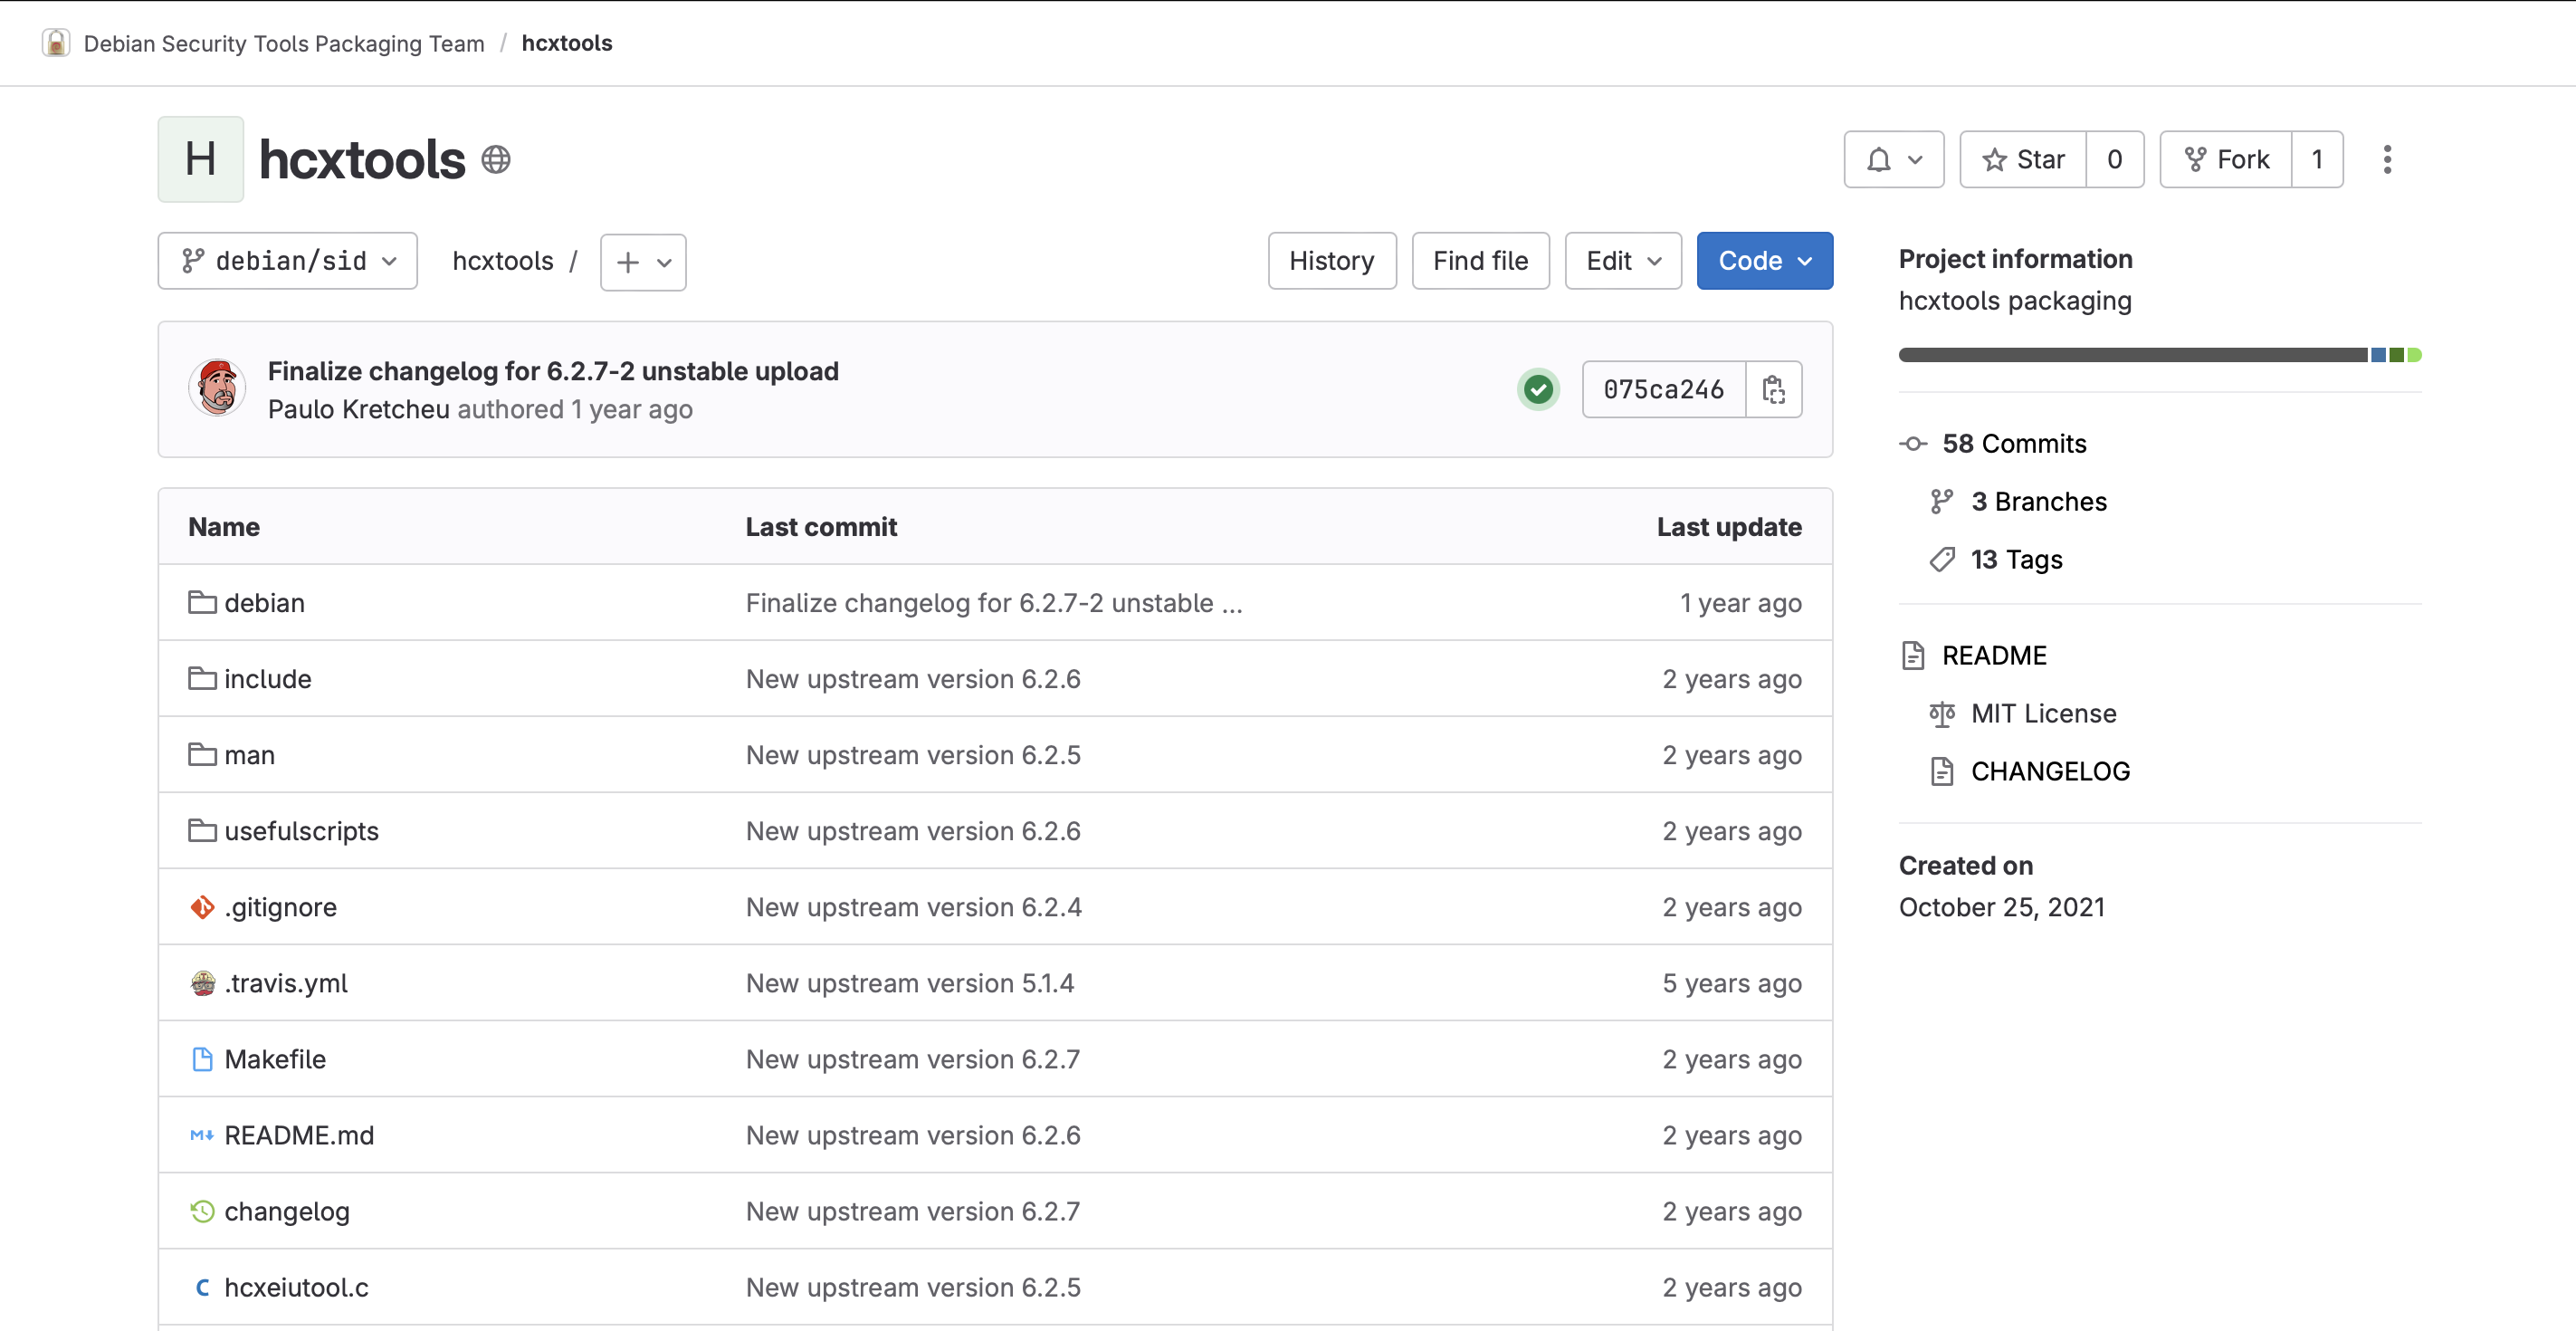Viewport: 2576px width, 1331px height.
Task: Open the MIT License link
Action: pos(2044,713)
